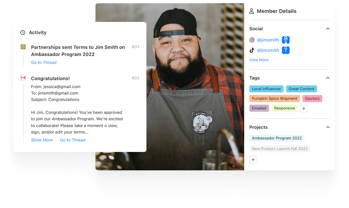Click blue badge next to Instagram handle

(286, 40)
